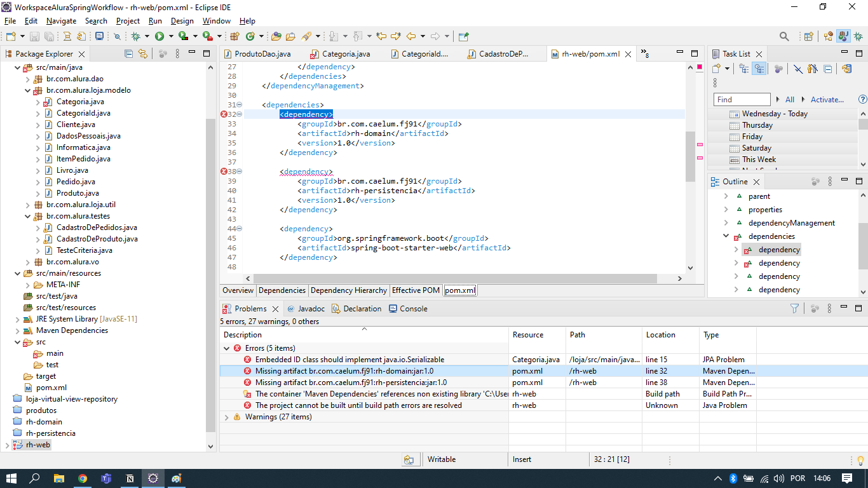868x488 pixels.
Task: Toggle Scheduled presentation in Task List toolbar
Action: 759,69
